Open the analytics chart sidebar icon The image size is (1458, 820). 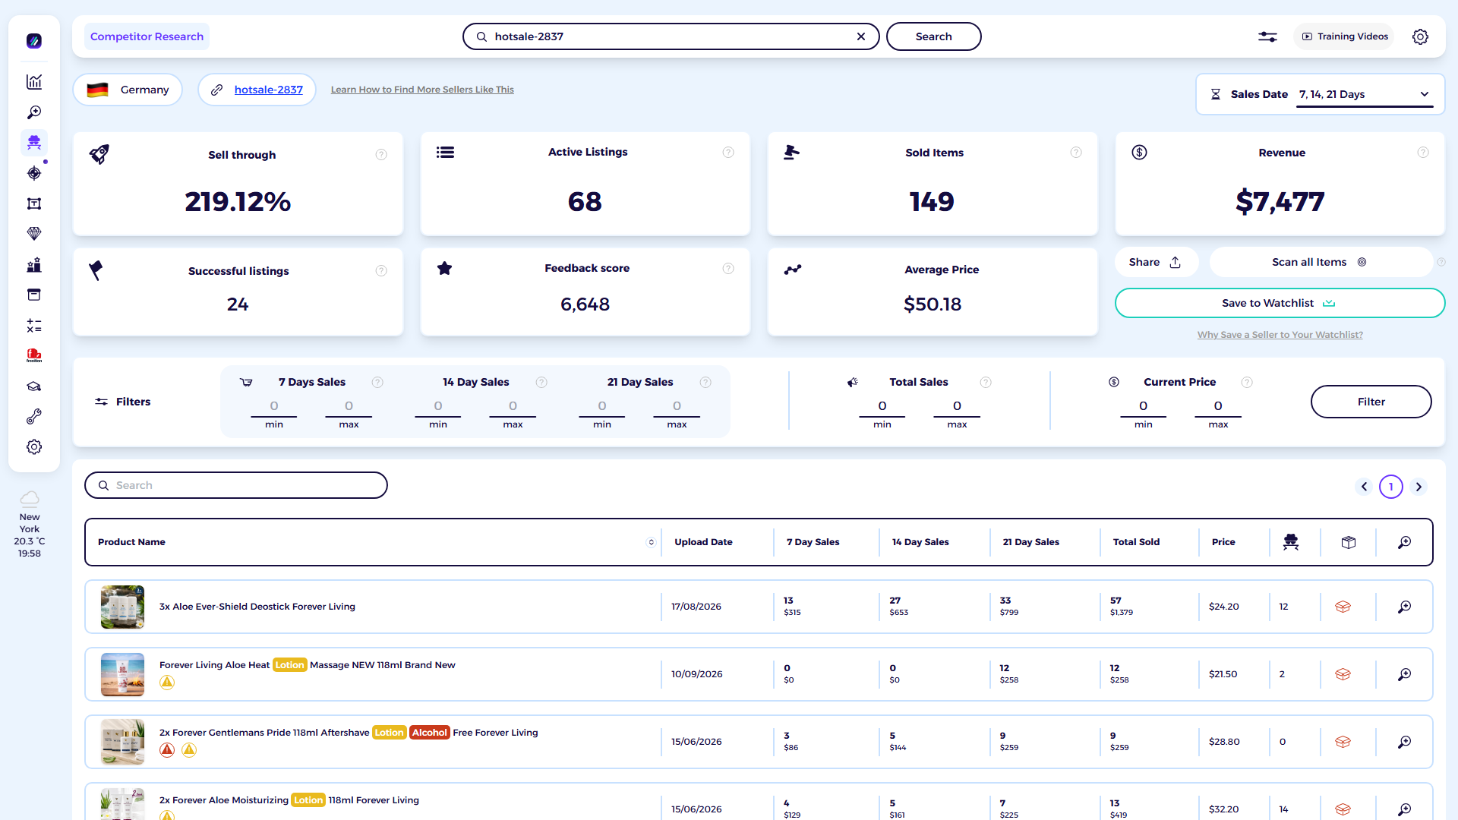pyautogui.click(x=34, y=82)
